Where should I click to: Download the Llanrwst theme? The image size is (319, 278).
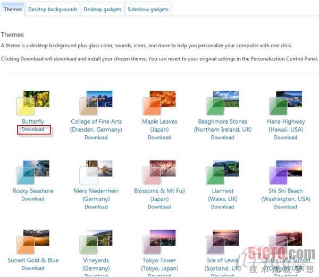click(x=223, y=207)
